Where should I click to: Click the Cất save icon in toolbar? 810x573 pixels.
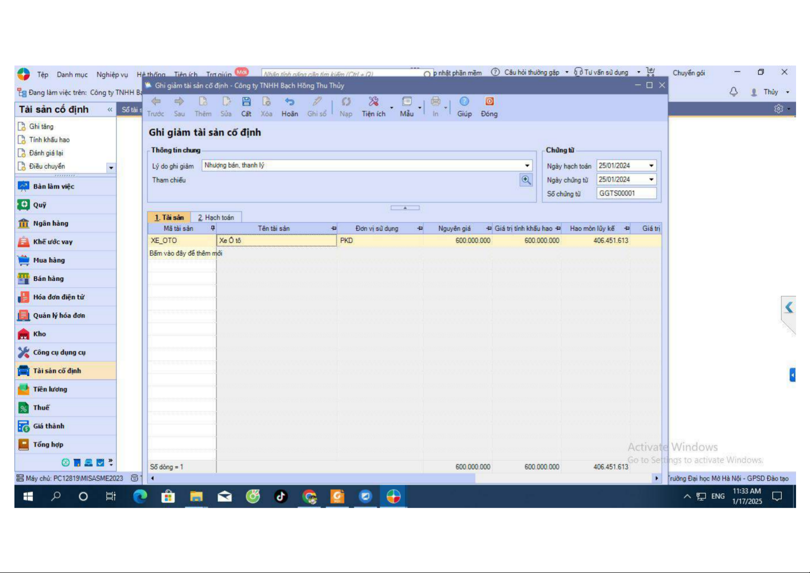tap(246, 102)
